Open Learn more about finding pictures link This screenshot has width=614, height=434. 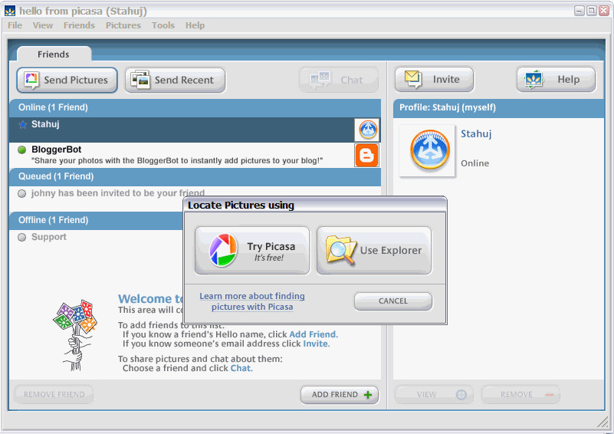click(x=252, y=301)
